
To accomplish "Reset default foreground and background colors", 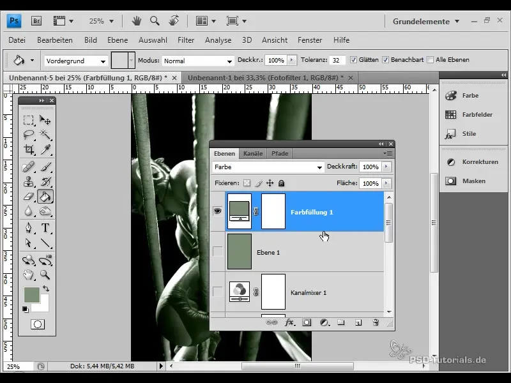I will point(25,309).
